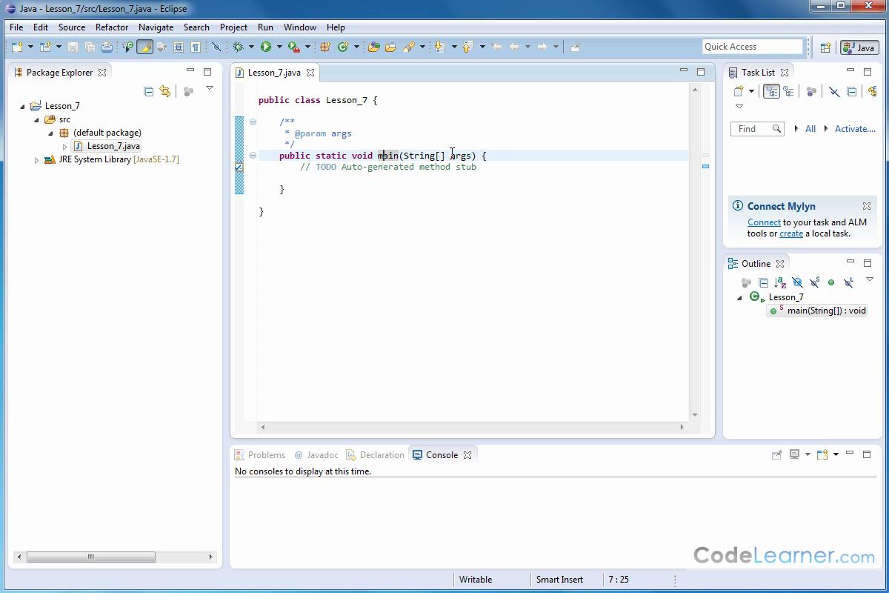
Task: Click the New wizard toolbar icon
Action: (x=17, y=47)
